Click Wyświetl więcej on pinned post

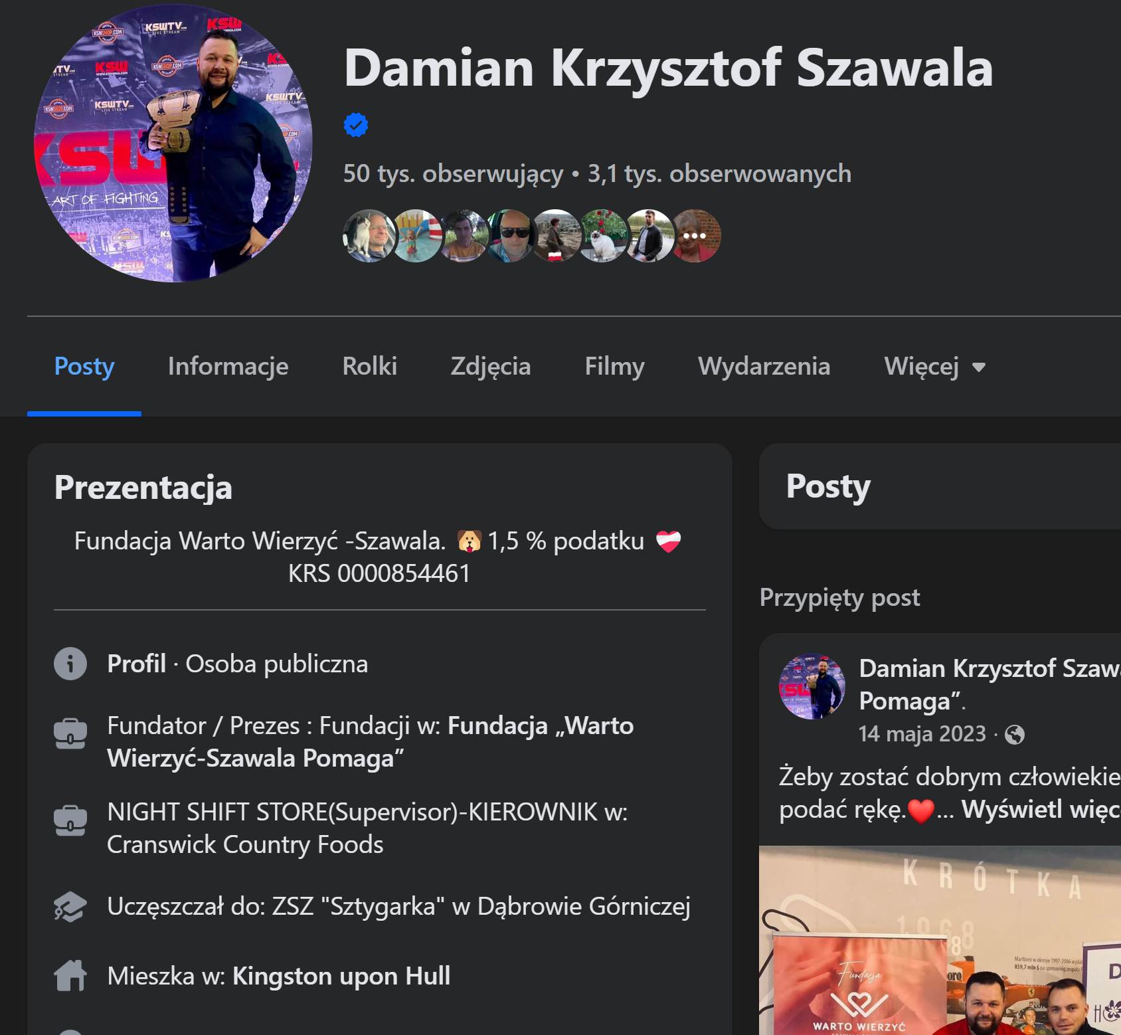click(x=1041, y=809)
